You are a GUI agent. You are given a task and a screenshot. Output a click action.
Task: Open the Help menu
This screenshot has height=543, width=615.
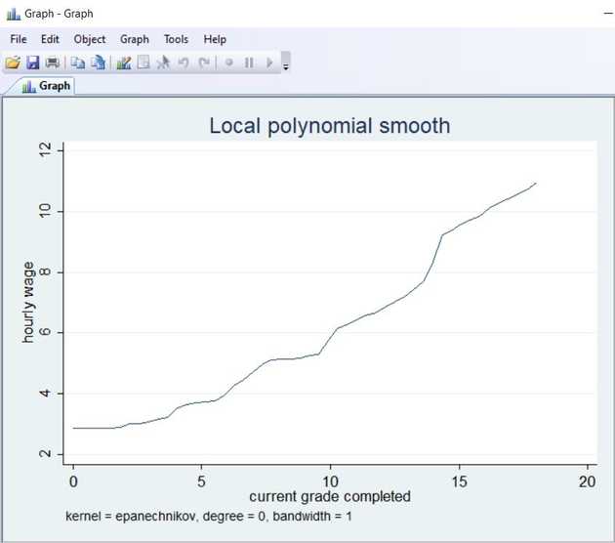click(215, 40)
